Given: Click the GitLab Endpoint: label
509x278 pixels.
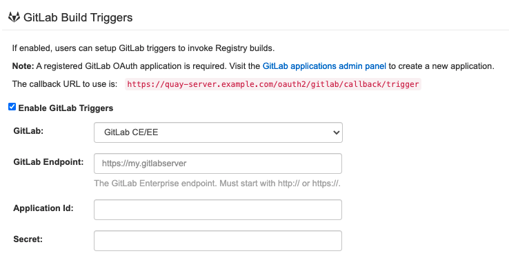Looking at the screenshot, I should coord(48,161).
